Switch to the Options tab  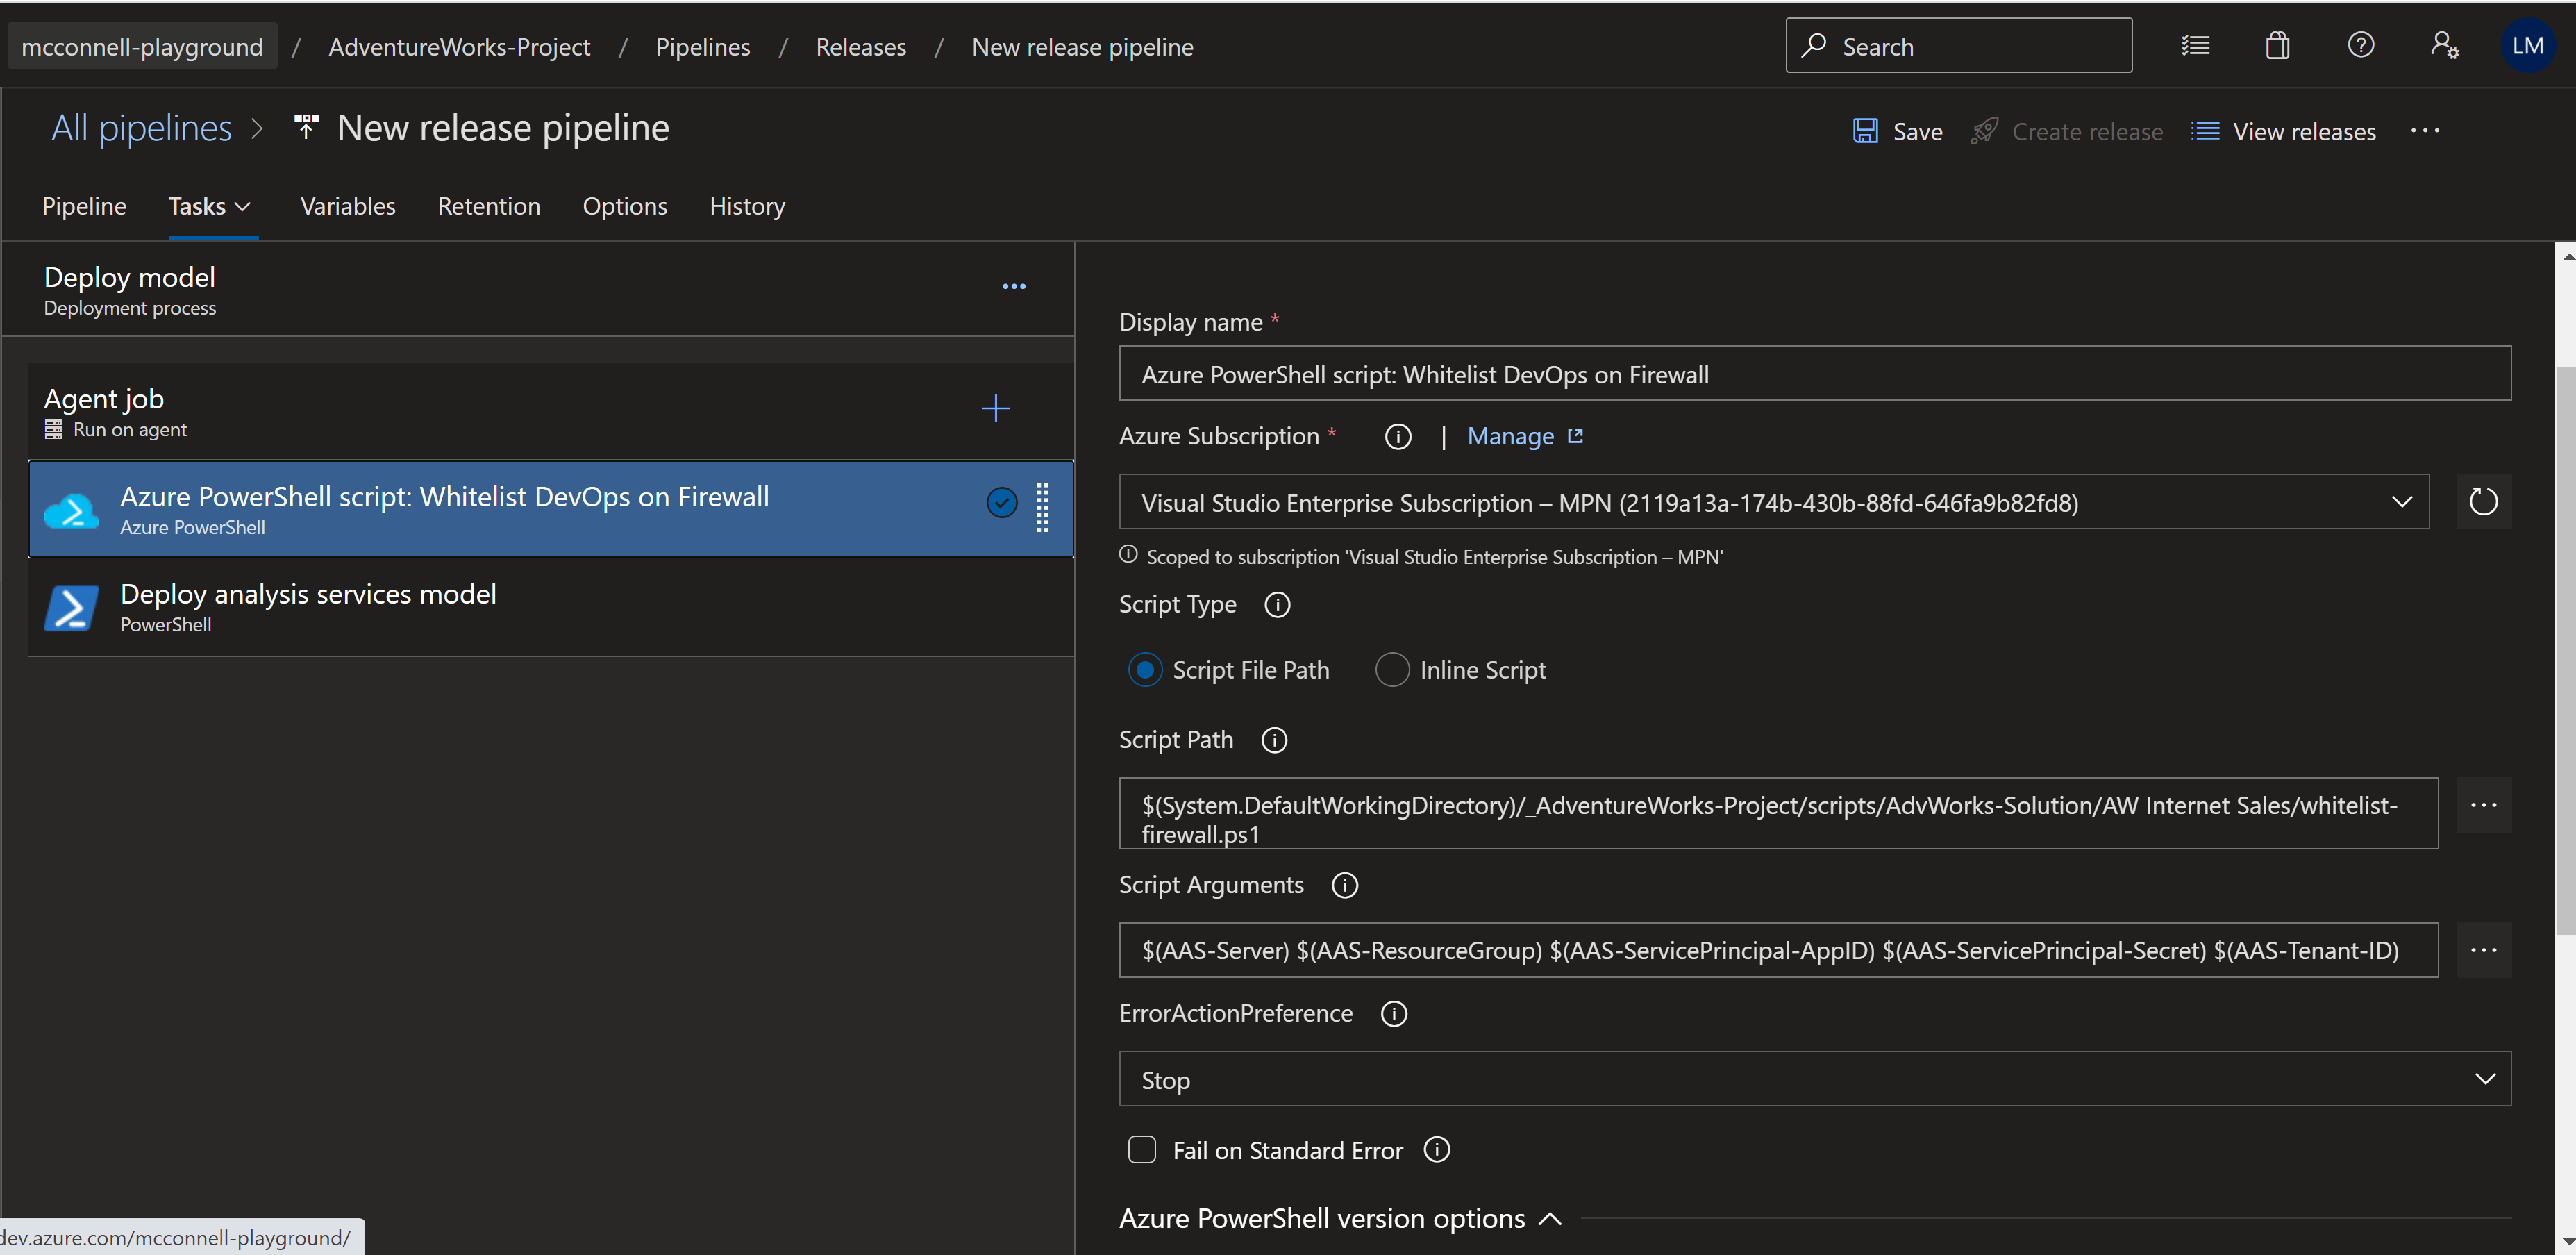point(625,206)
